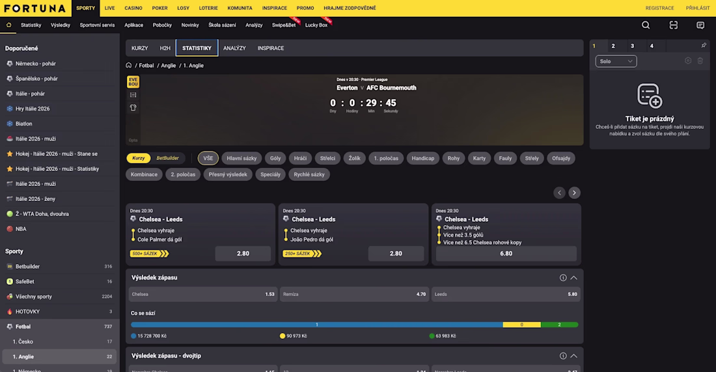Open info icon for Výsledek zápasu - dvojtip
Image resolution: width=716 pixels, height=372 pixels.
coord(563,356)
